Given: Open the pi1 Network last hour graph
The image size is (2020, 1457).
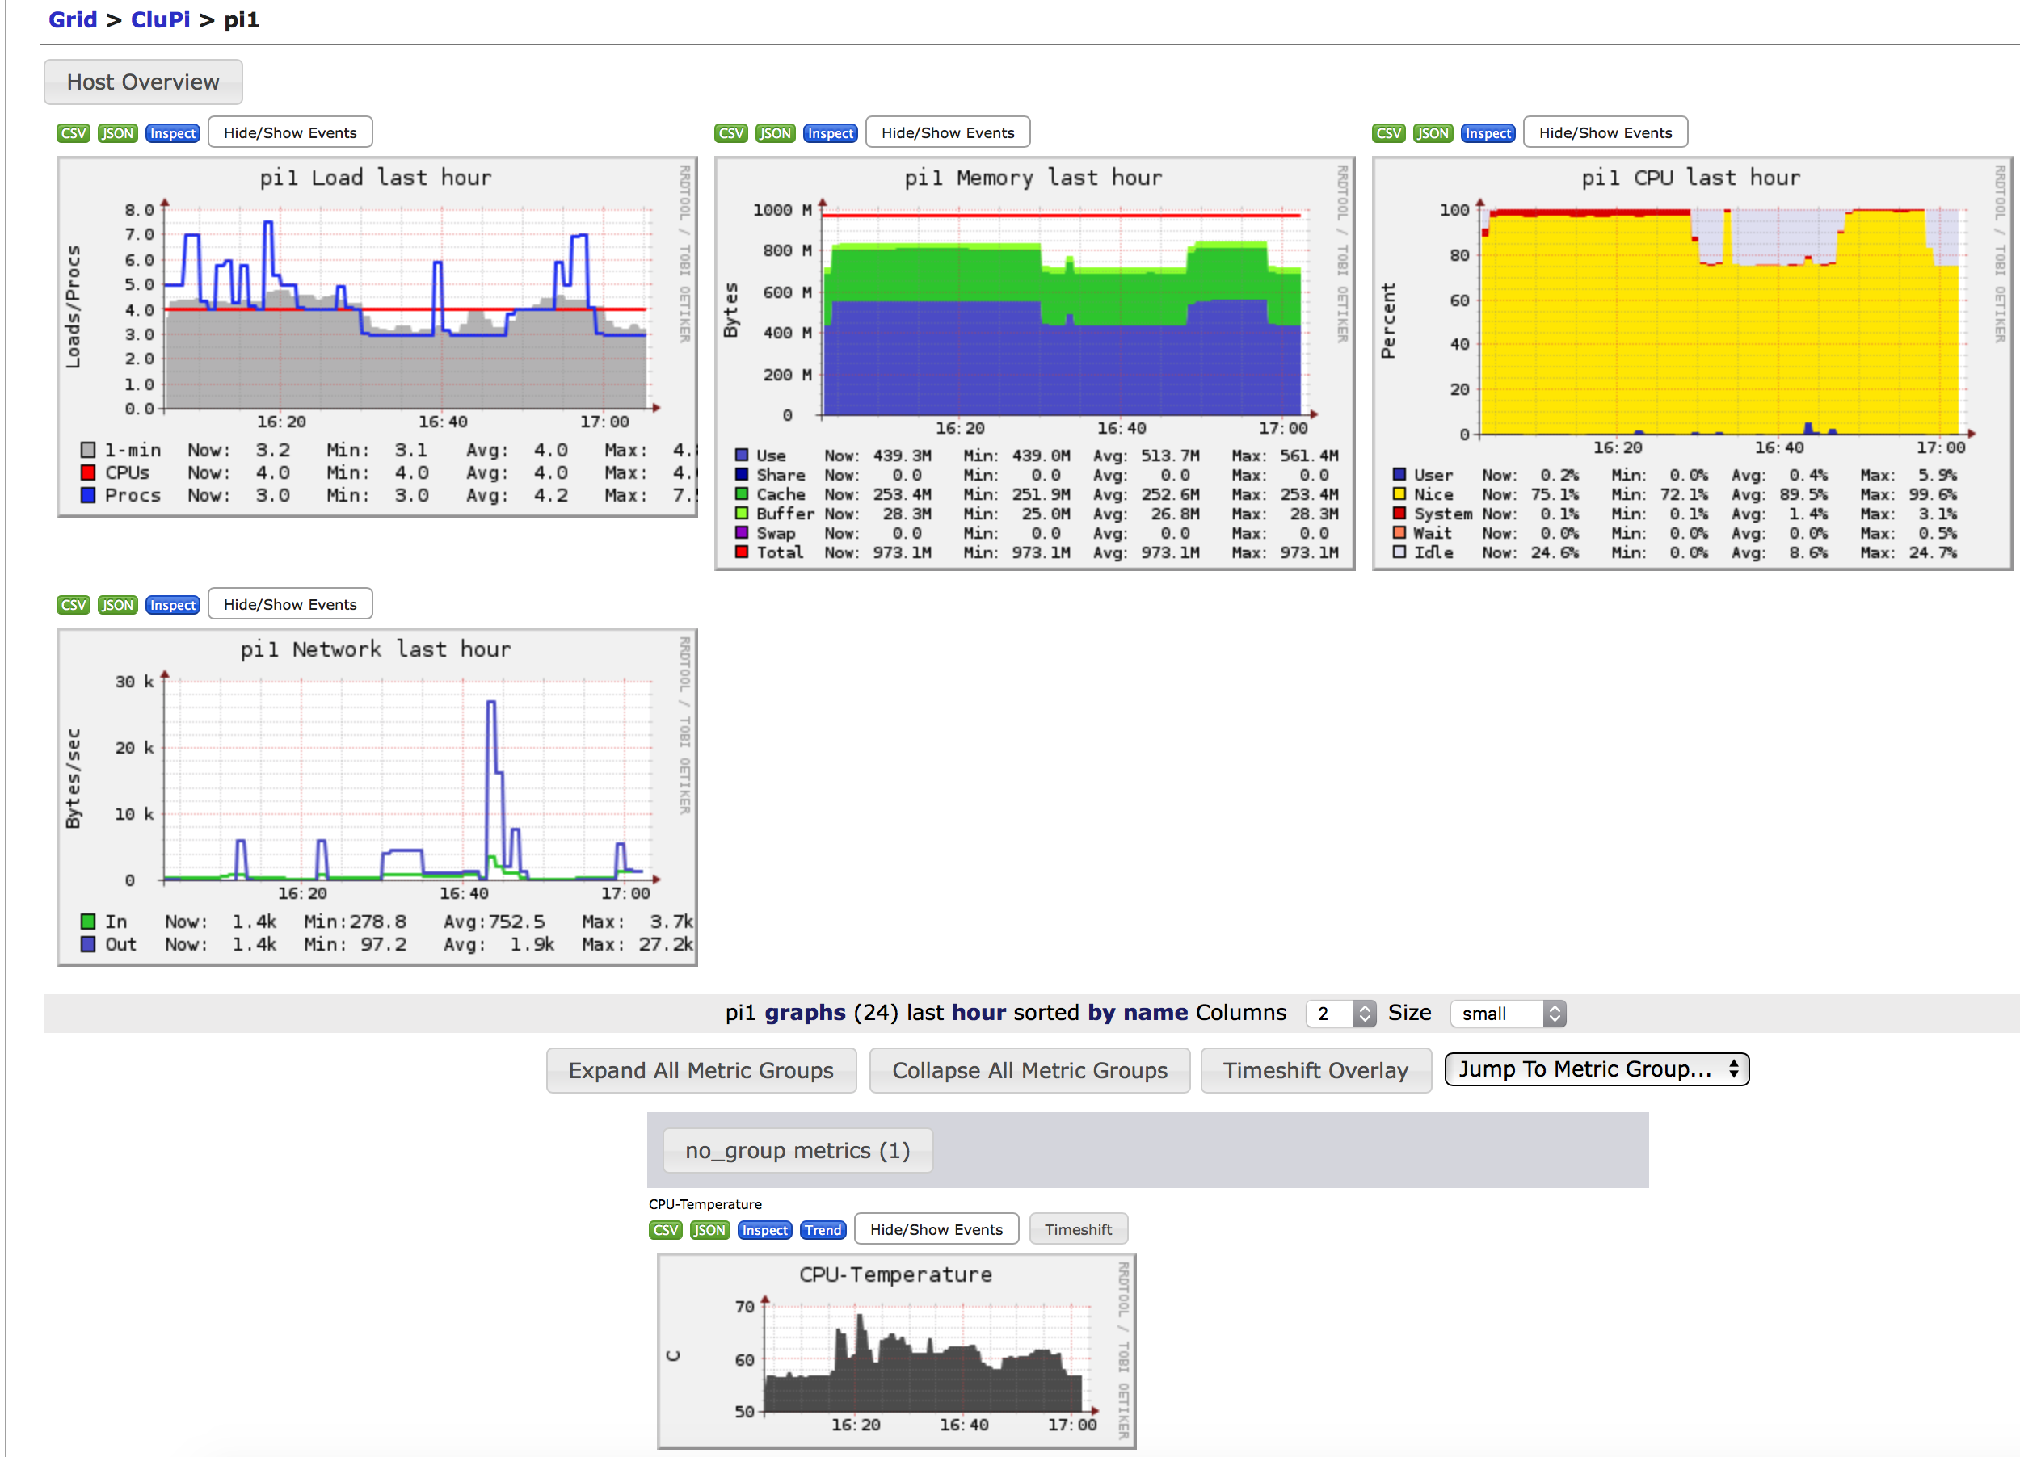Looking at the screenshot, I should click(377, 796).
